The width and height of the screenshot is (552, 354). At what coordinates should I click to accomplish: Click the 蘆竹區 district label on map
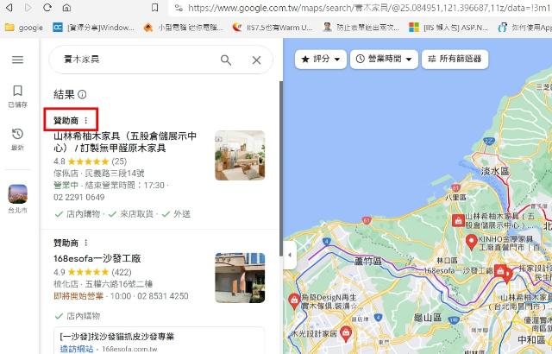367,262
